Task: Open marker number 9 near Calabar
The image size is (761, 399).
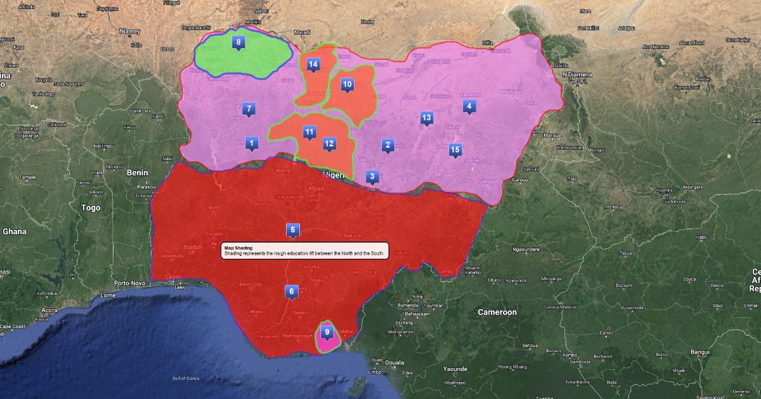Action: 327,331
